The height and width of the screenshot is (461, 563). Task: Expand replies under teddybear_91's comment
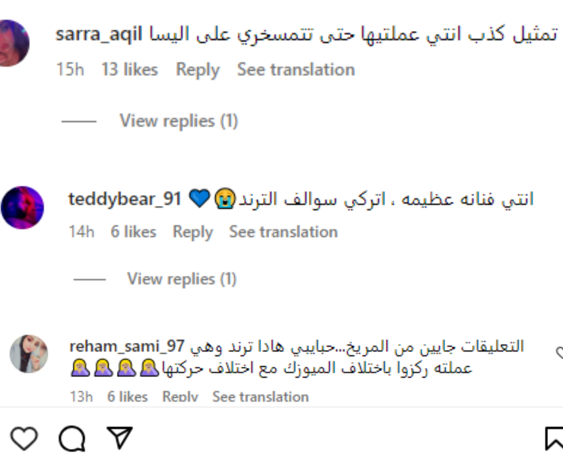tap(182, 279)
